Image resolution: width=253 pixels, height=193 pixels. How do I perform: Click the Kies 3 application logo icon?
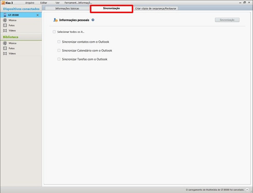coord(3,3)
